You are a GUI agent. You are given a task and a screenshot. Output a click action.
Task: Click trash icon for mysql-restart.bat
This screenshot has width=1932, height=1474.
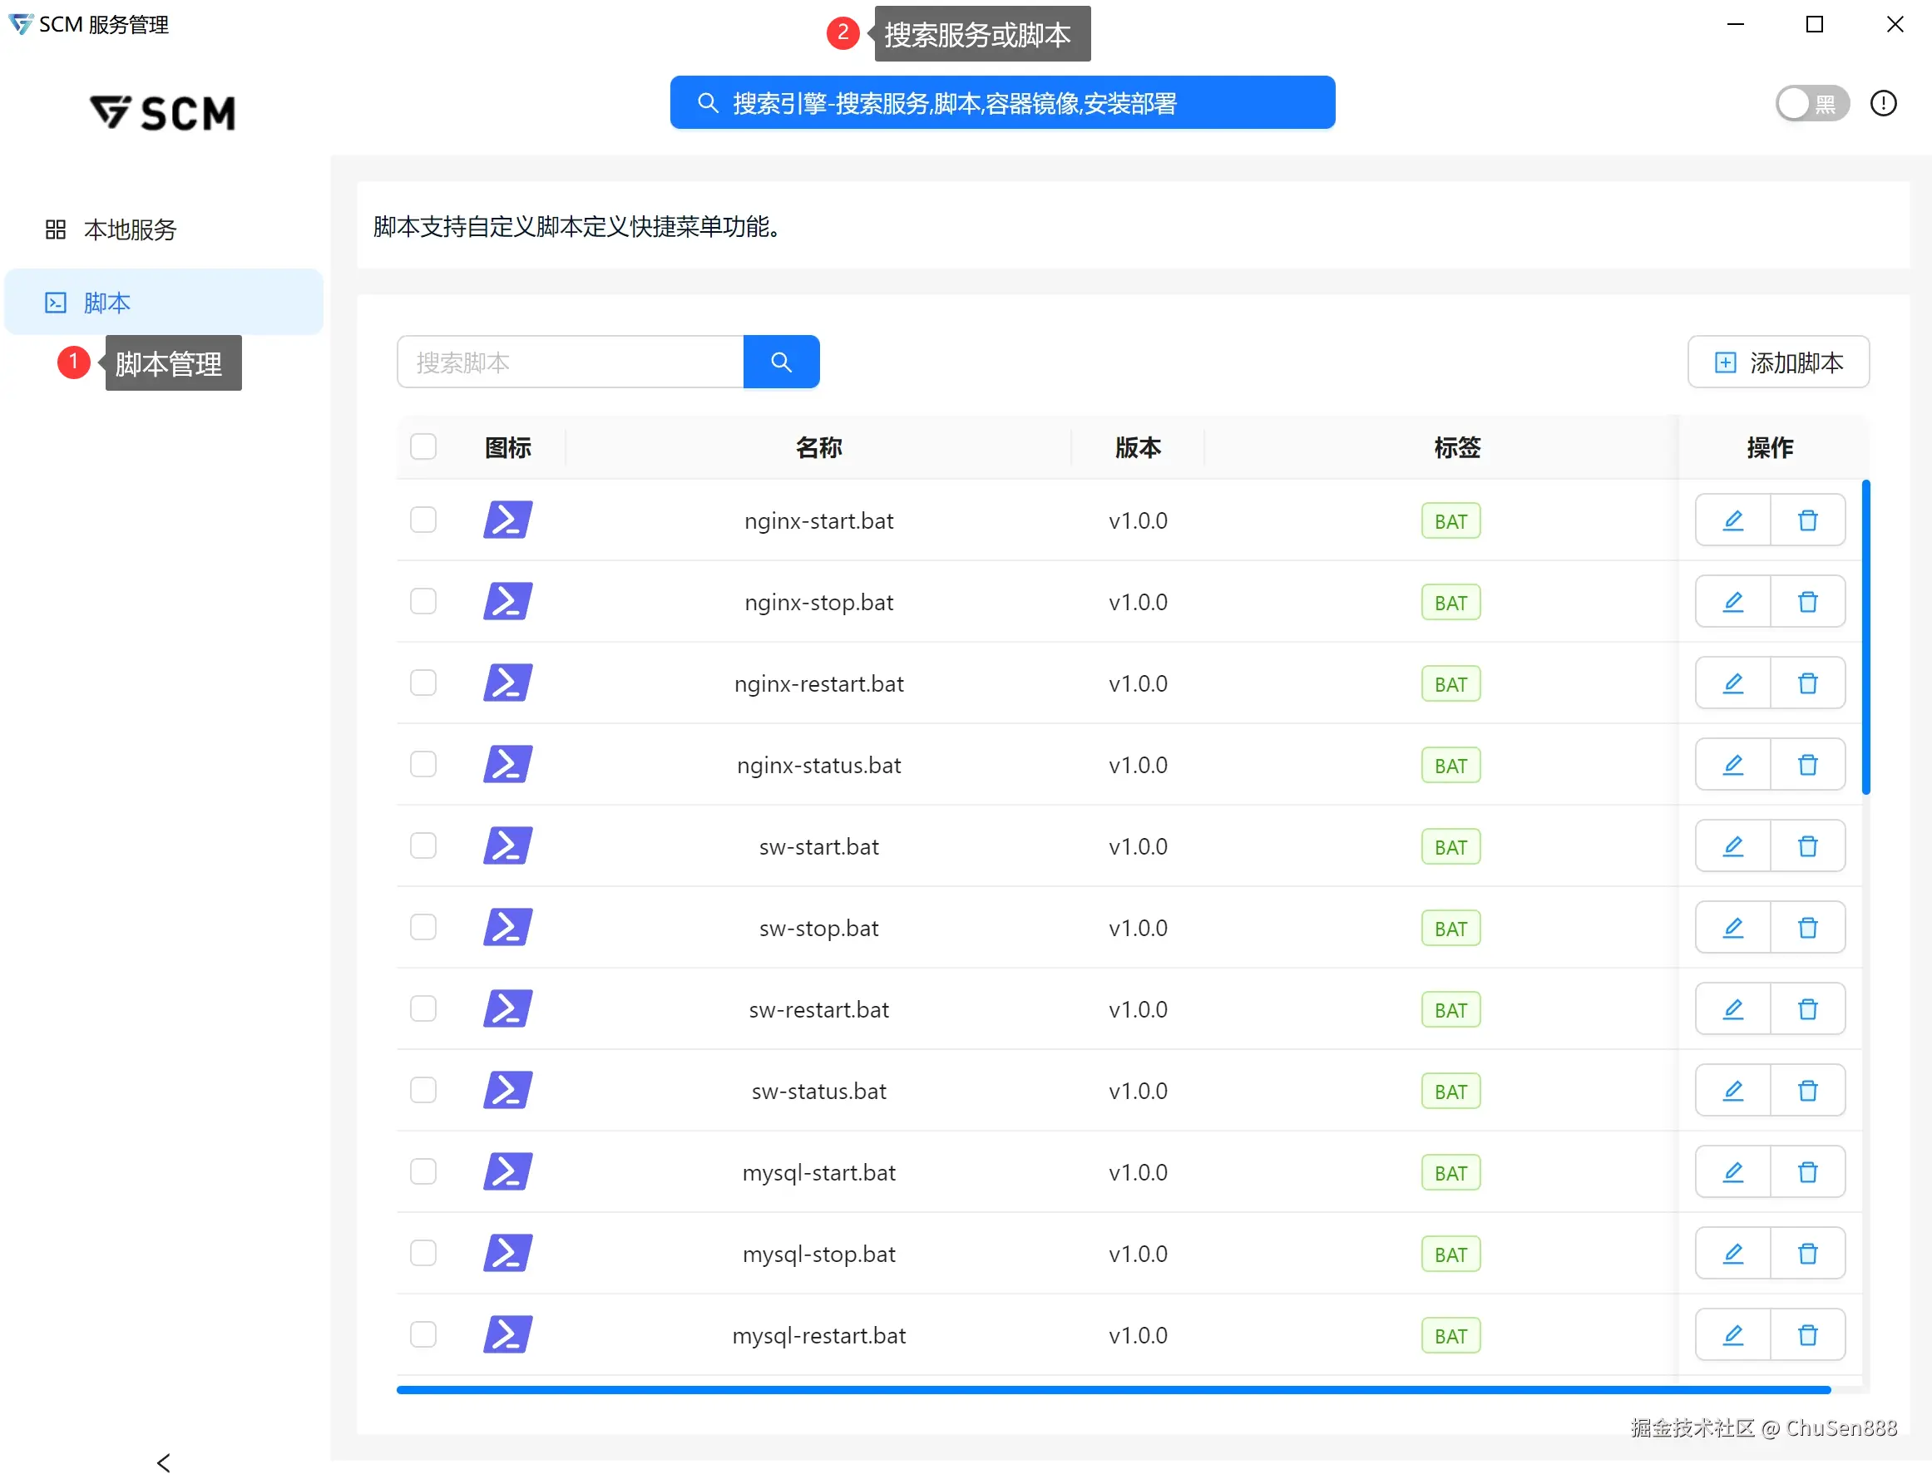(x=1807, y=1335)
